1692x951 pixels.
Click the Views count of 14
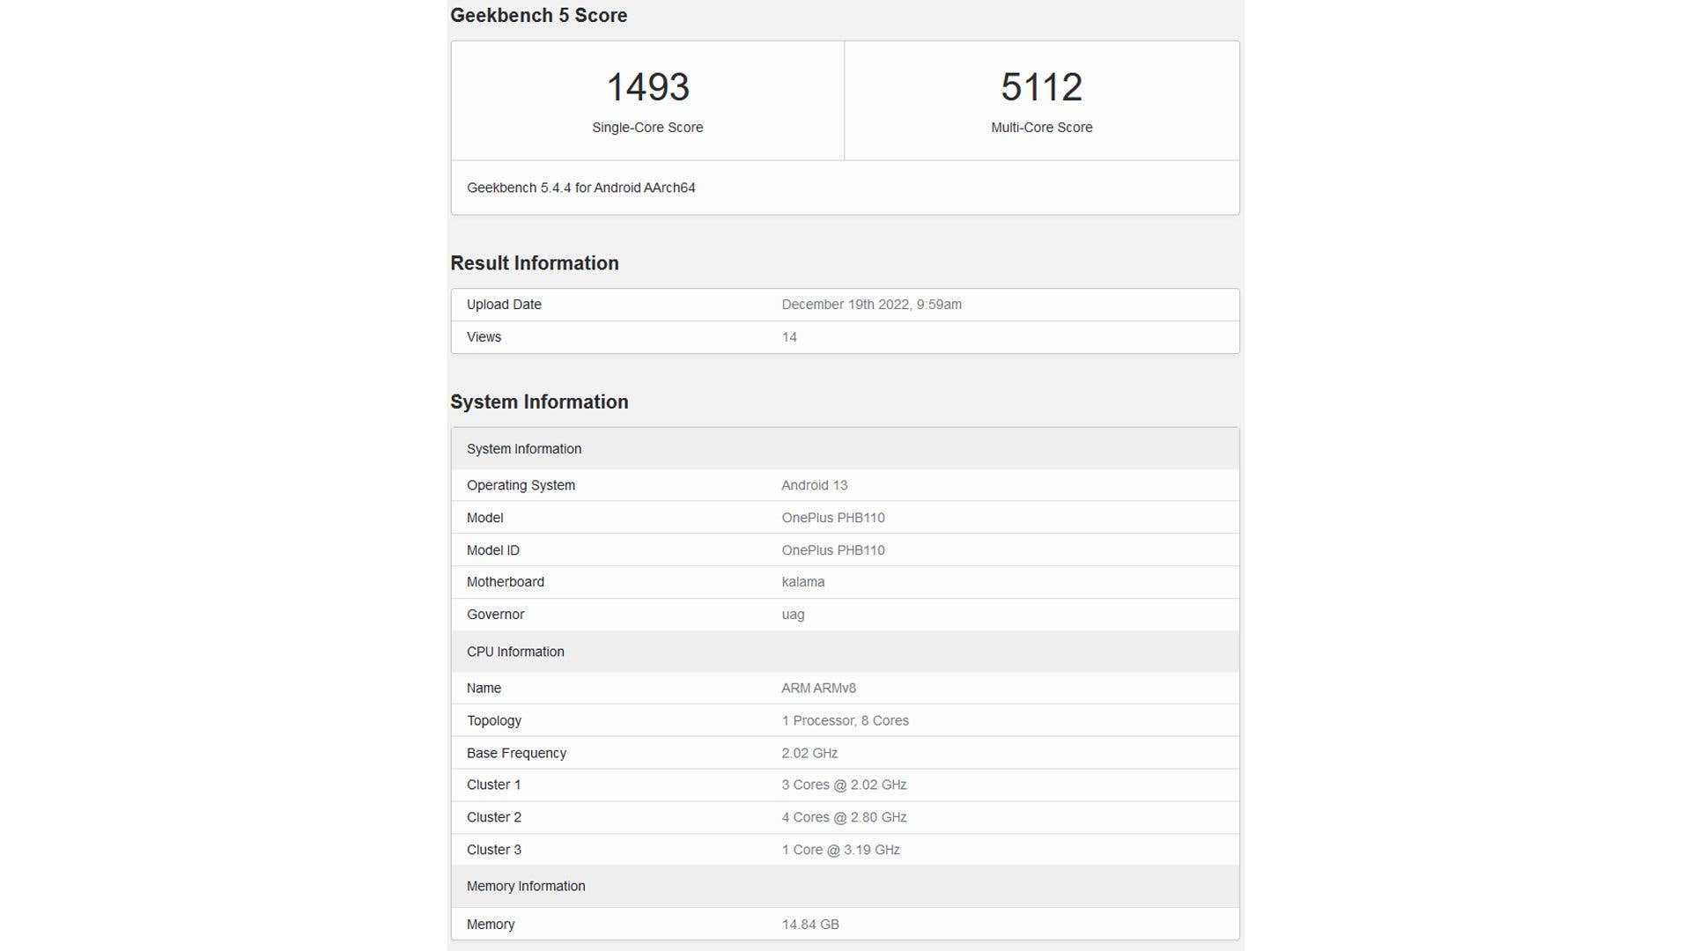788,337
